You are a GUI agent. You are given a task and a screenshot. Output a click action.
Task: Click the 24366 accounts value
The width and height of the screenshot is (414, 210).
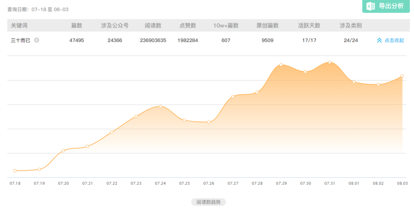point(115,40)
